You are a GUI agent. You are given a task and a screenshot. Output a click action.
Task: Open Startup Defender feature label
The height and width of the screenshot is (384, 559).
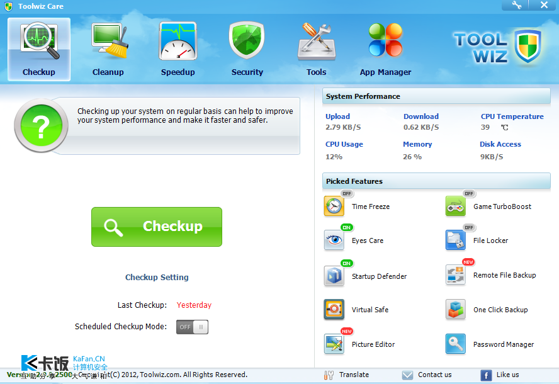(379, 276)
